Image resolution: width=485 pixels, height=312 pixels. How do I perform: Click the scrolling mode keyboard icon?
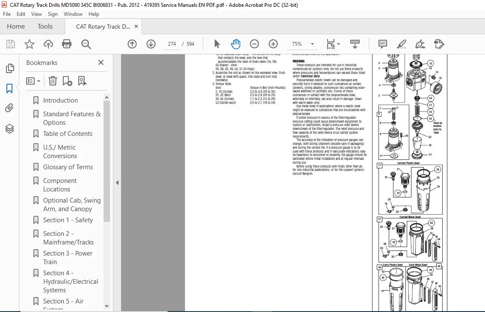[x=355, y=44]
